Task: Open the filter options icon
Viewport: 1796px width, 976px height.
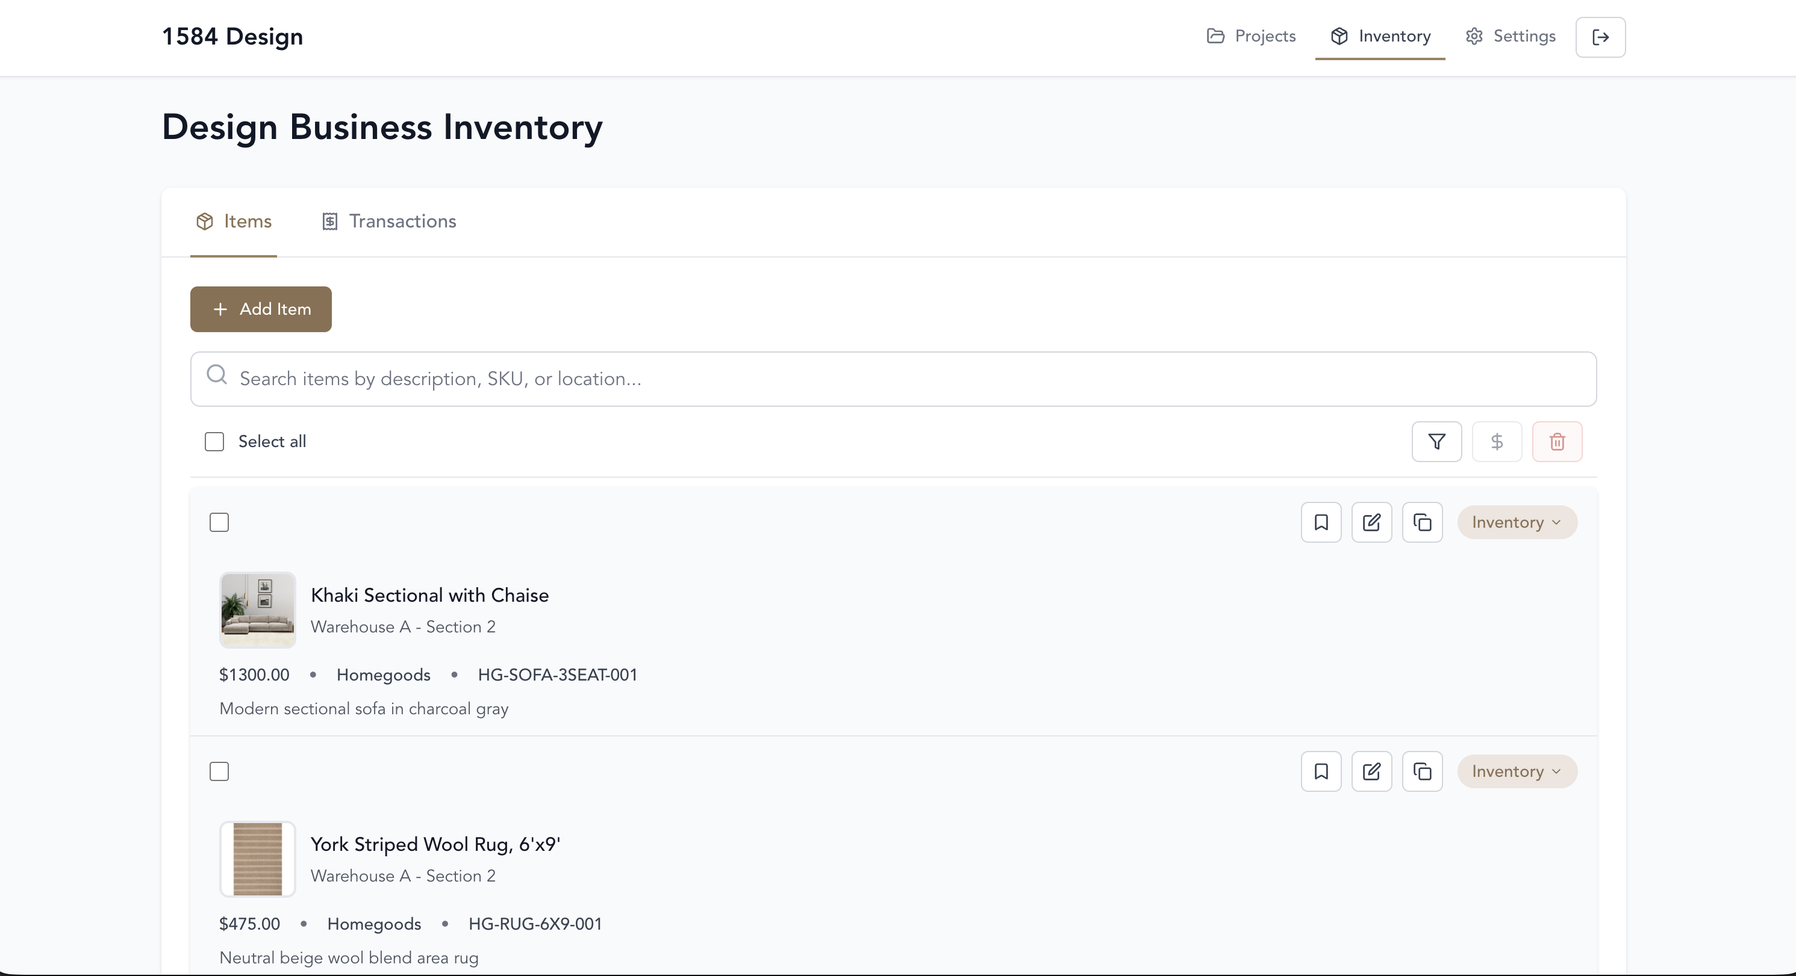Action: coord(1436,441)
